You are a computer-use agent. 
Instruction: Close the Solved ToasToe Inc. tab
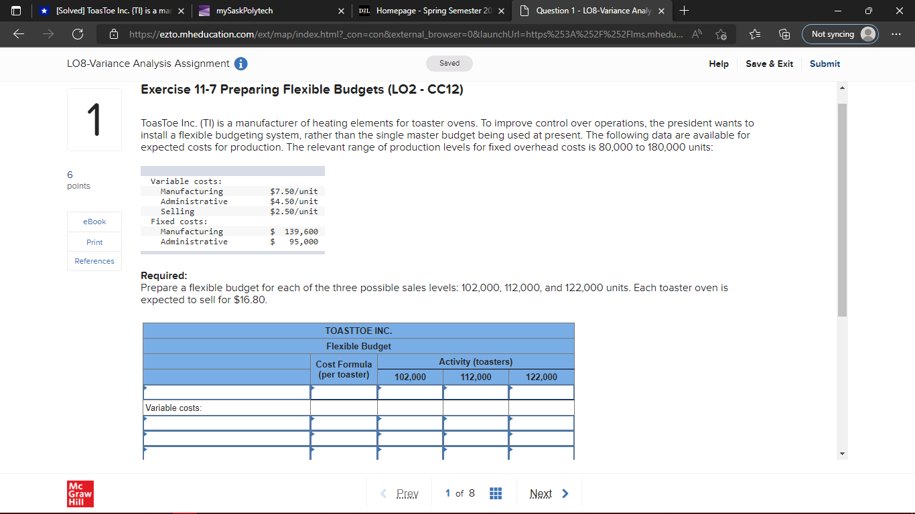(x=180, y=11)
